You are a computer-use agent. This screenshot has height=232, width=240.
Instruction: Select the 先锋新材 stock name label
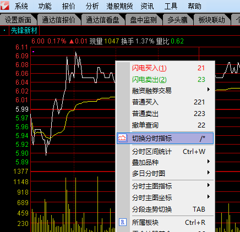click(x=24, y=31)
